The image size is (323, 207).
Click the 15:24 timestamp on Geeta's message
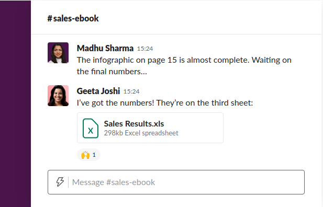[131, 91]
